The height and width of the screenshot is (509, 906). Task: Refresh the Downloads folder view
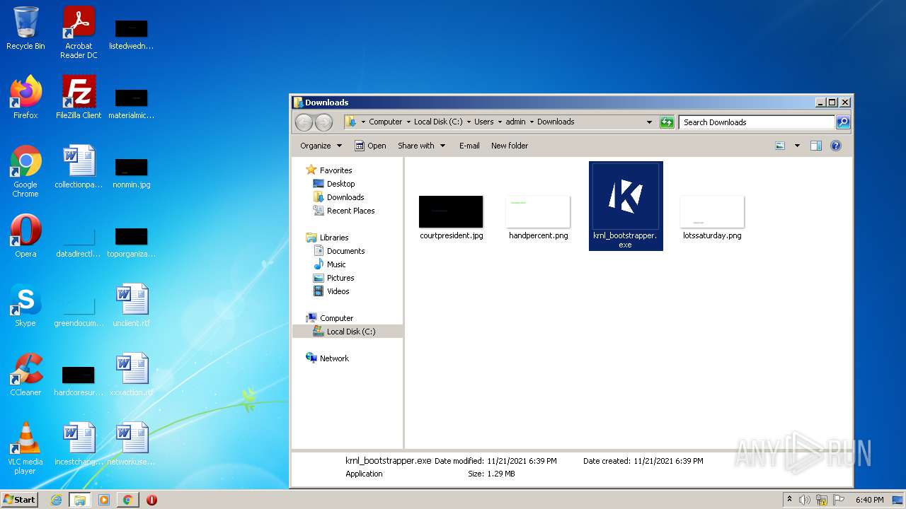(667, 122)
